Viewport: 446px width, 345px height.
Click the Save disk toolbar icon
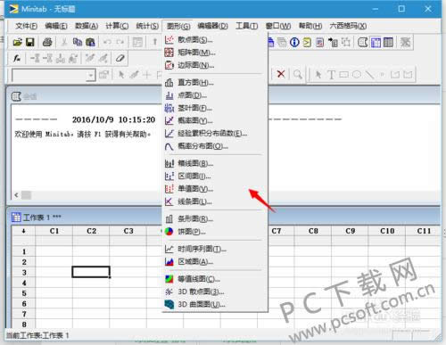tap(30, 42)
